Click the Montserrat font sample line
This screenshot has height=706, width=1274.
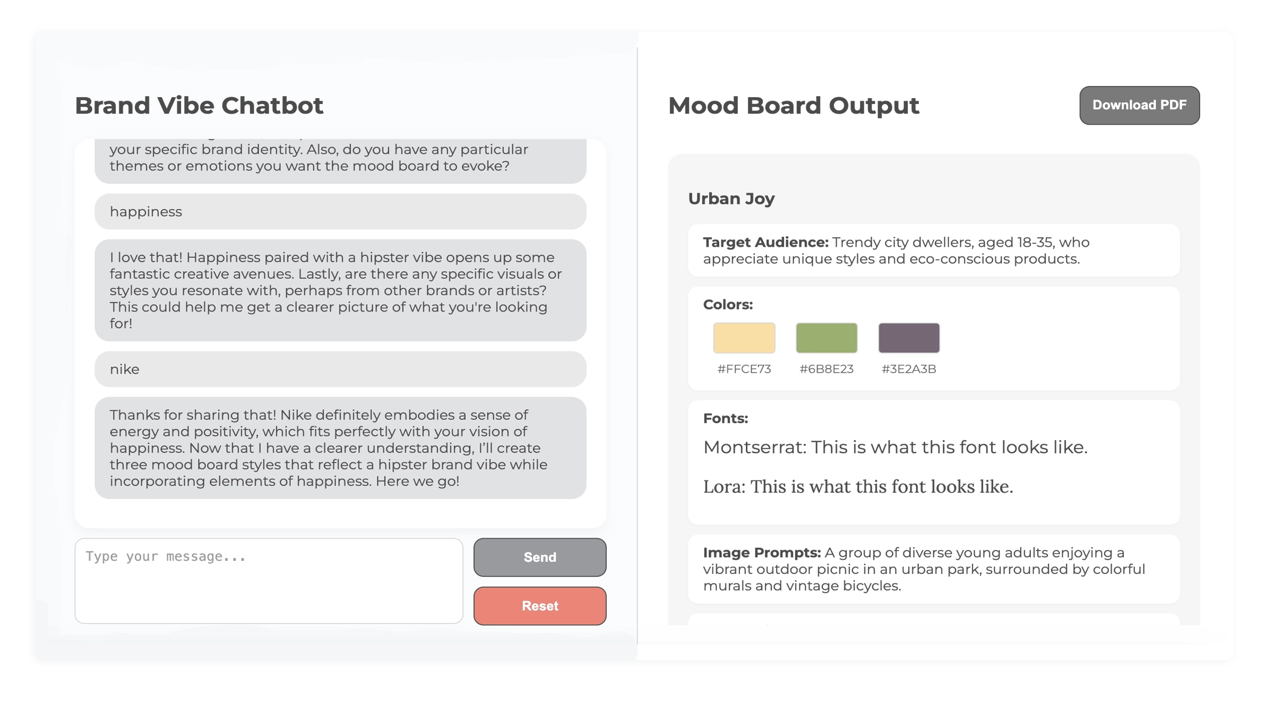895,447
